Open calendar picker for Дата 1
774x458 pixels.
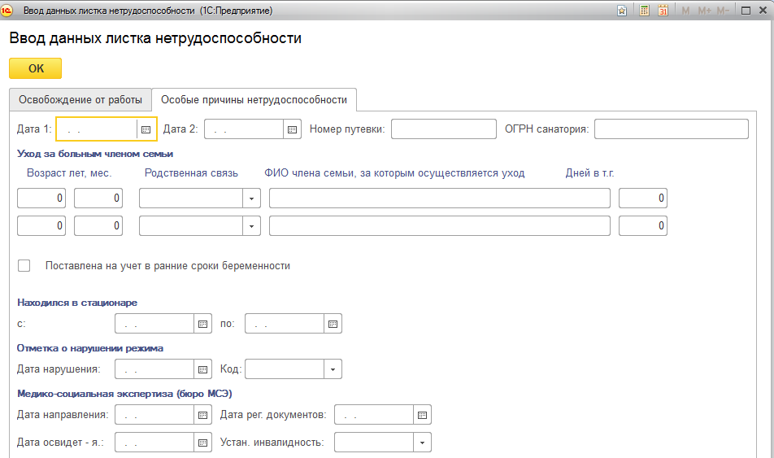pos(146,129)
